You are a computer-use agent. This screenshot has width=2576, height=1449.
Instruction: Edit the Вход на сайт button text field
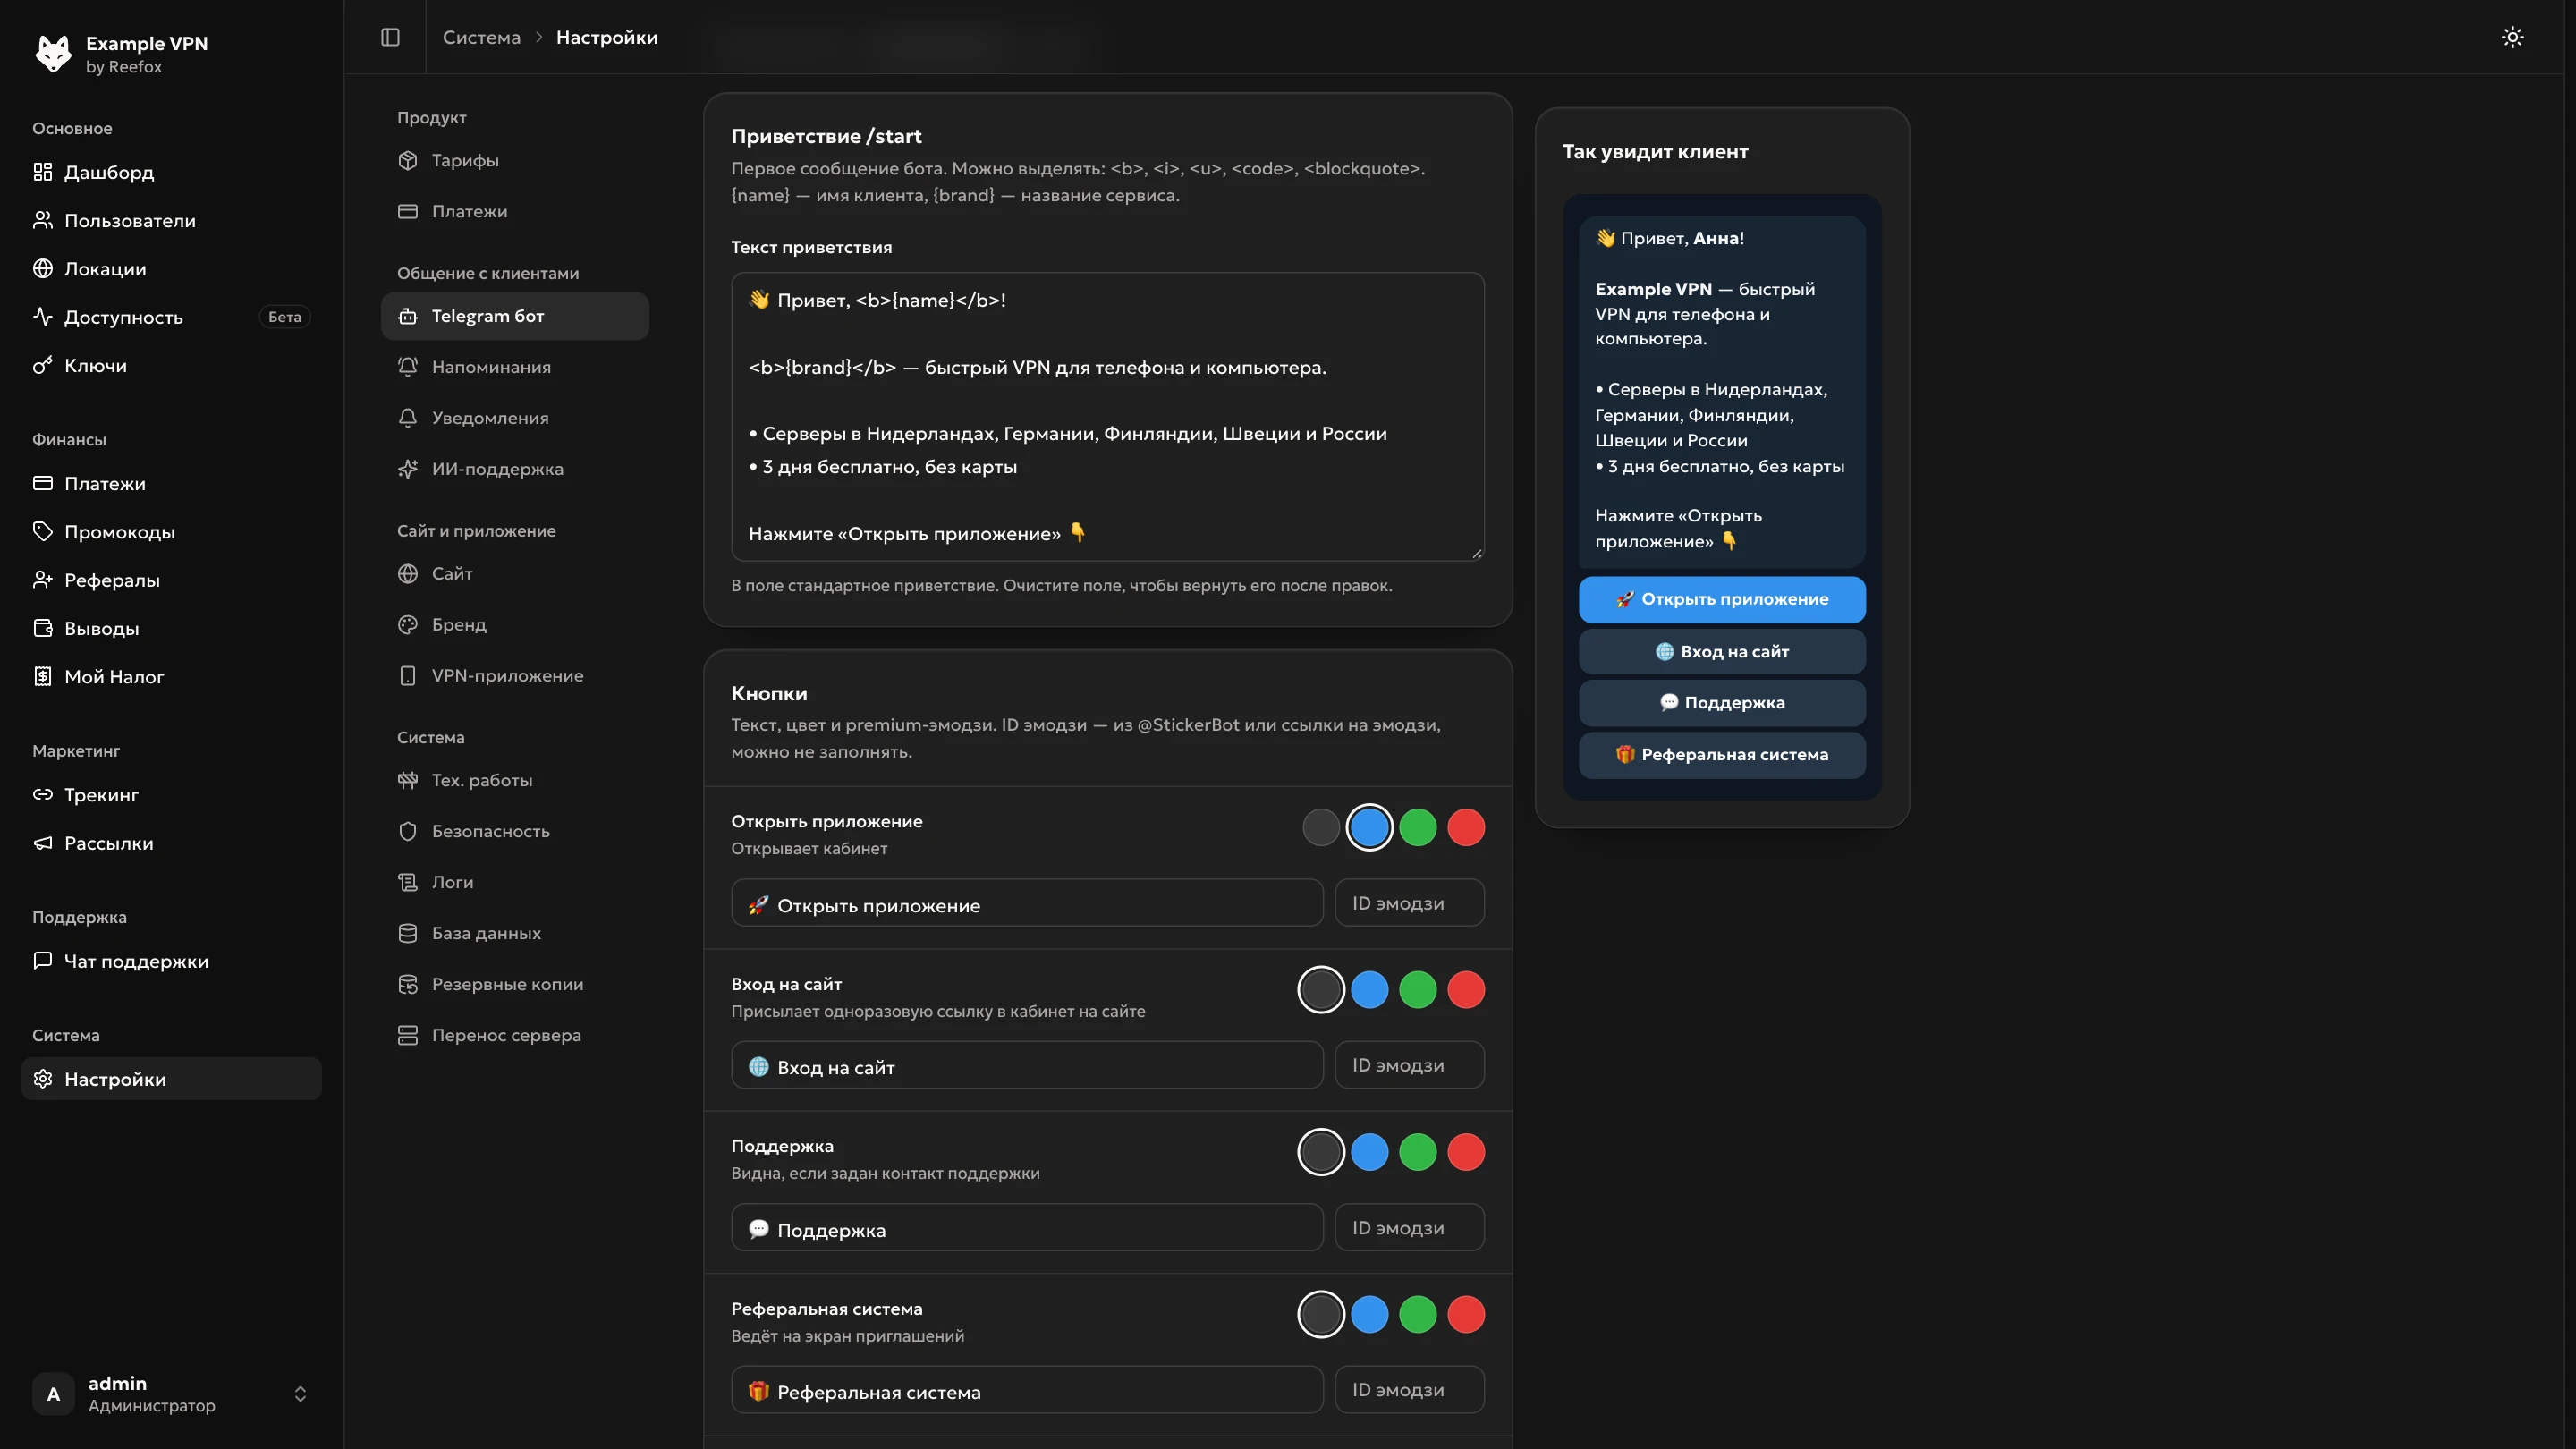1027,1065
